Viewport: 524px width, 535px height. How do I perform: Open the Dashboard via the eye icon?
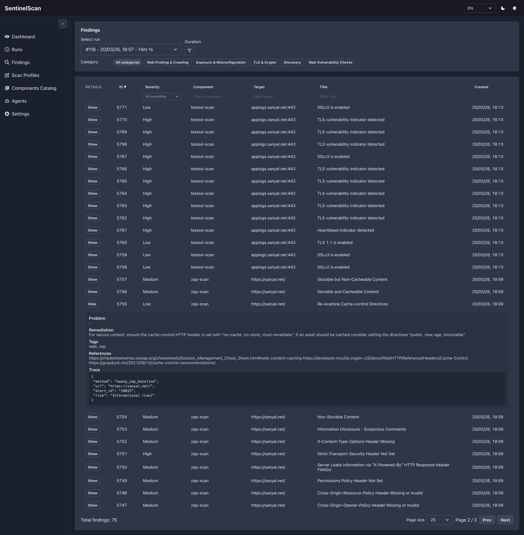pyautogui.click(x=7, y=36)
